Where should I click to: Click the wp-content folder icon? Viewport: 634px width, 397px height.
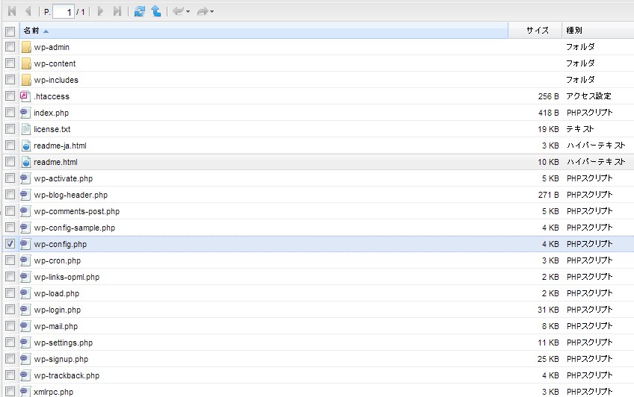[26, 63]
